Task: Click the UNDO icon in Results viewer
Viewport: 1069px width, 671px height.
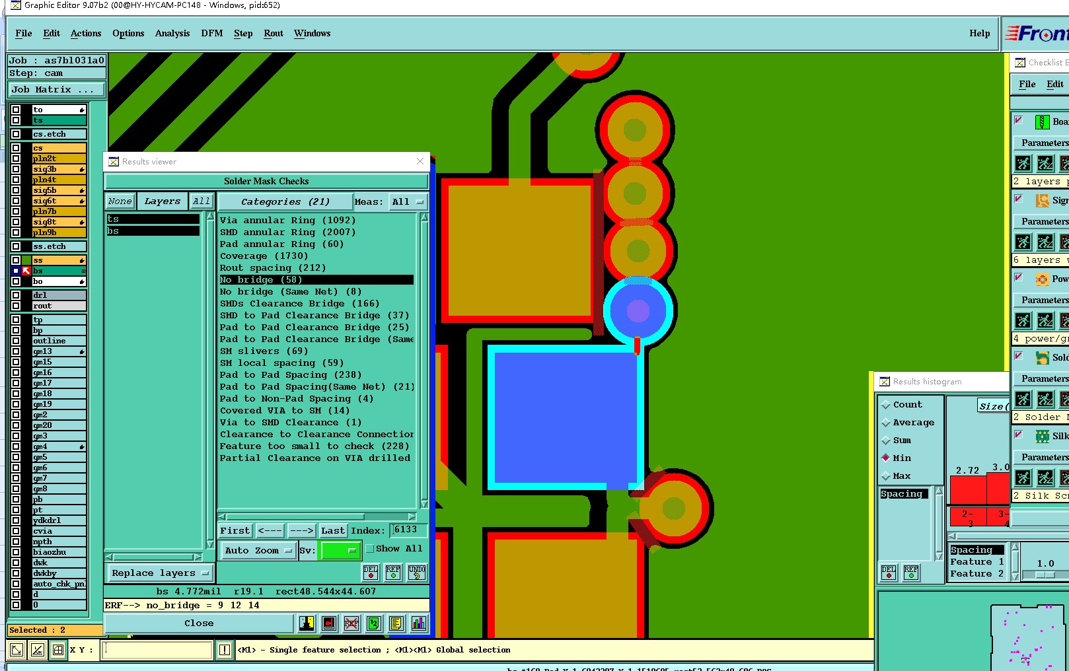Action: pyautogui.click(x=417, y=572)
